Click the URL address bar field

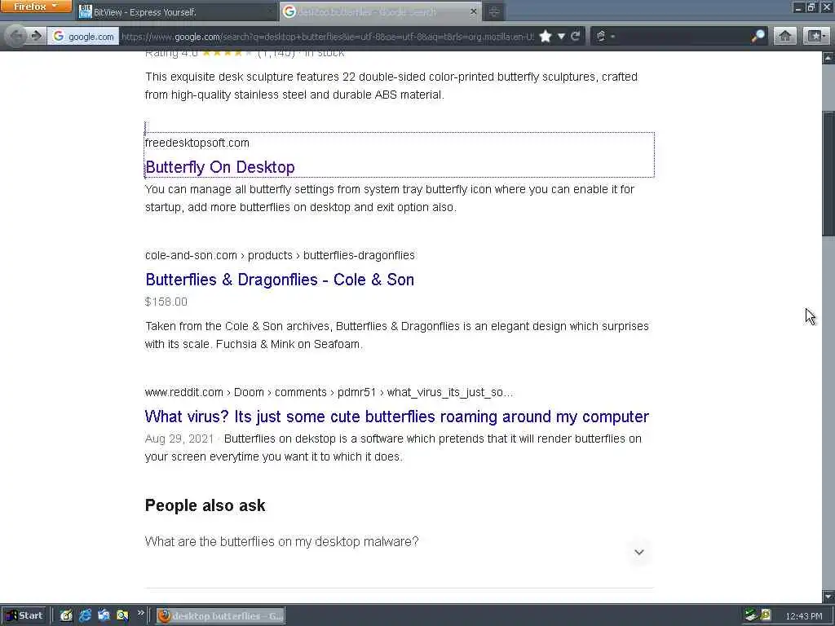(x=327, y=36)
